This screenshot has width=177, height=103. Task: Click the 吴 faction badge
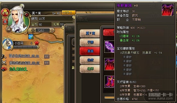(x=5, y=22)
